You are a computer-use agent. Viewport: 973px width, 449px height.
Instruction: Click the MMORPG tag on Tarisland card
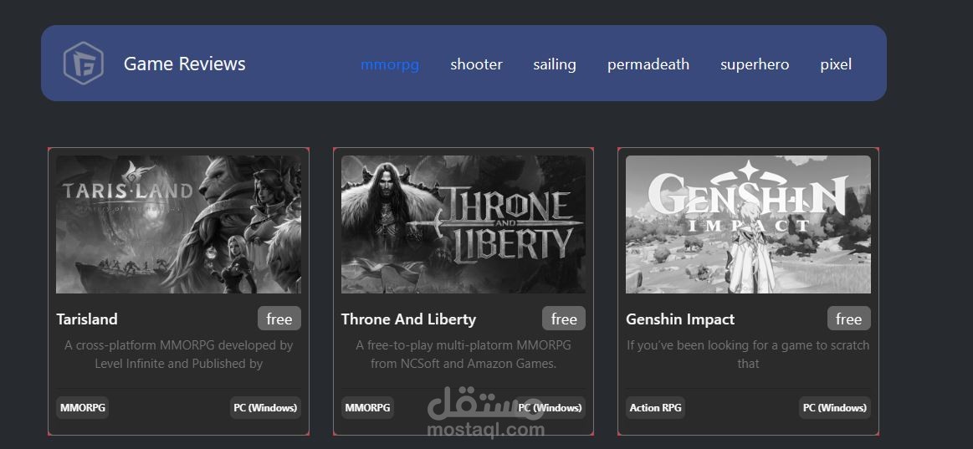point(83,407)
